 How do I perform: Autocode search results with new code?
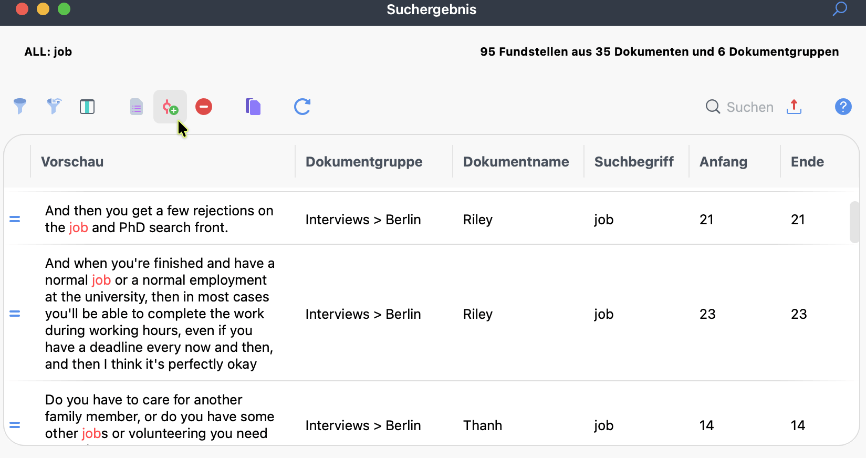coord(170,107)
